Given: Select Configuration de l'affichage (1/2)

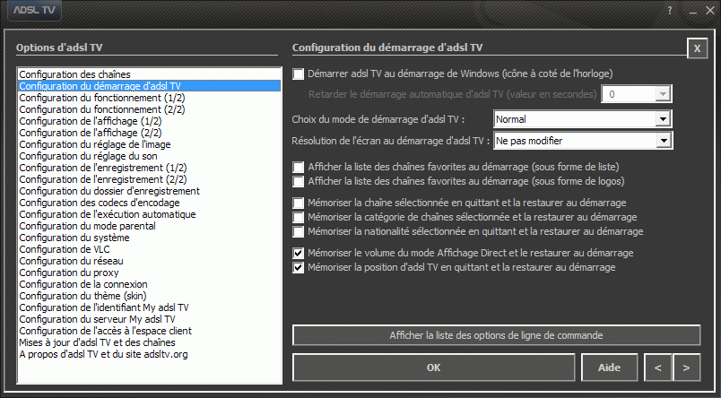Looking at the screenshot, I should [x=150, y=121].
